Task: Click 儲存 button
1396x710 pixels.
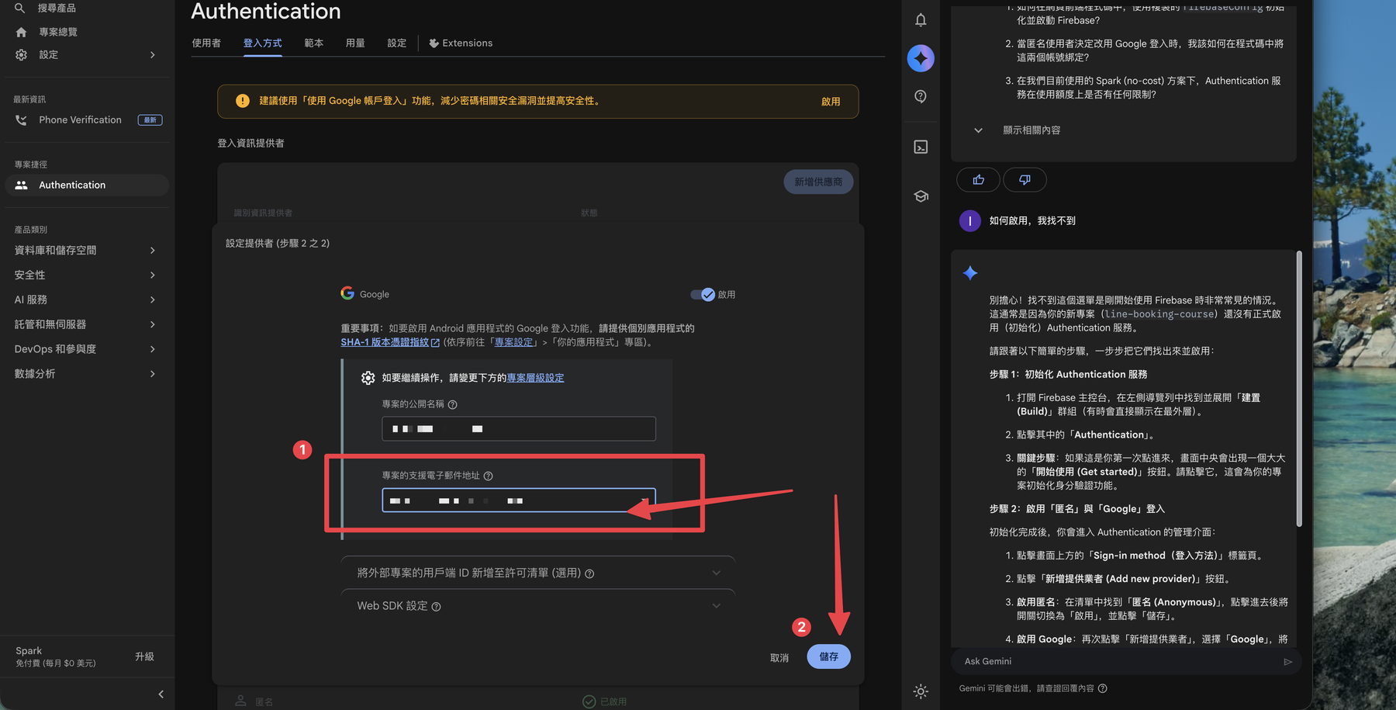Action: [x=828, y=656]
